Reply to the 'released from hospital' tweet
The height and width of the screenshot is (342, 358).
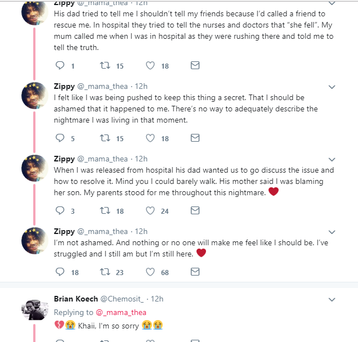61,211
